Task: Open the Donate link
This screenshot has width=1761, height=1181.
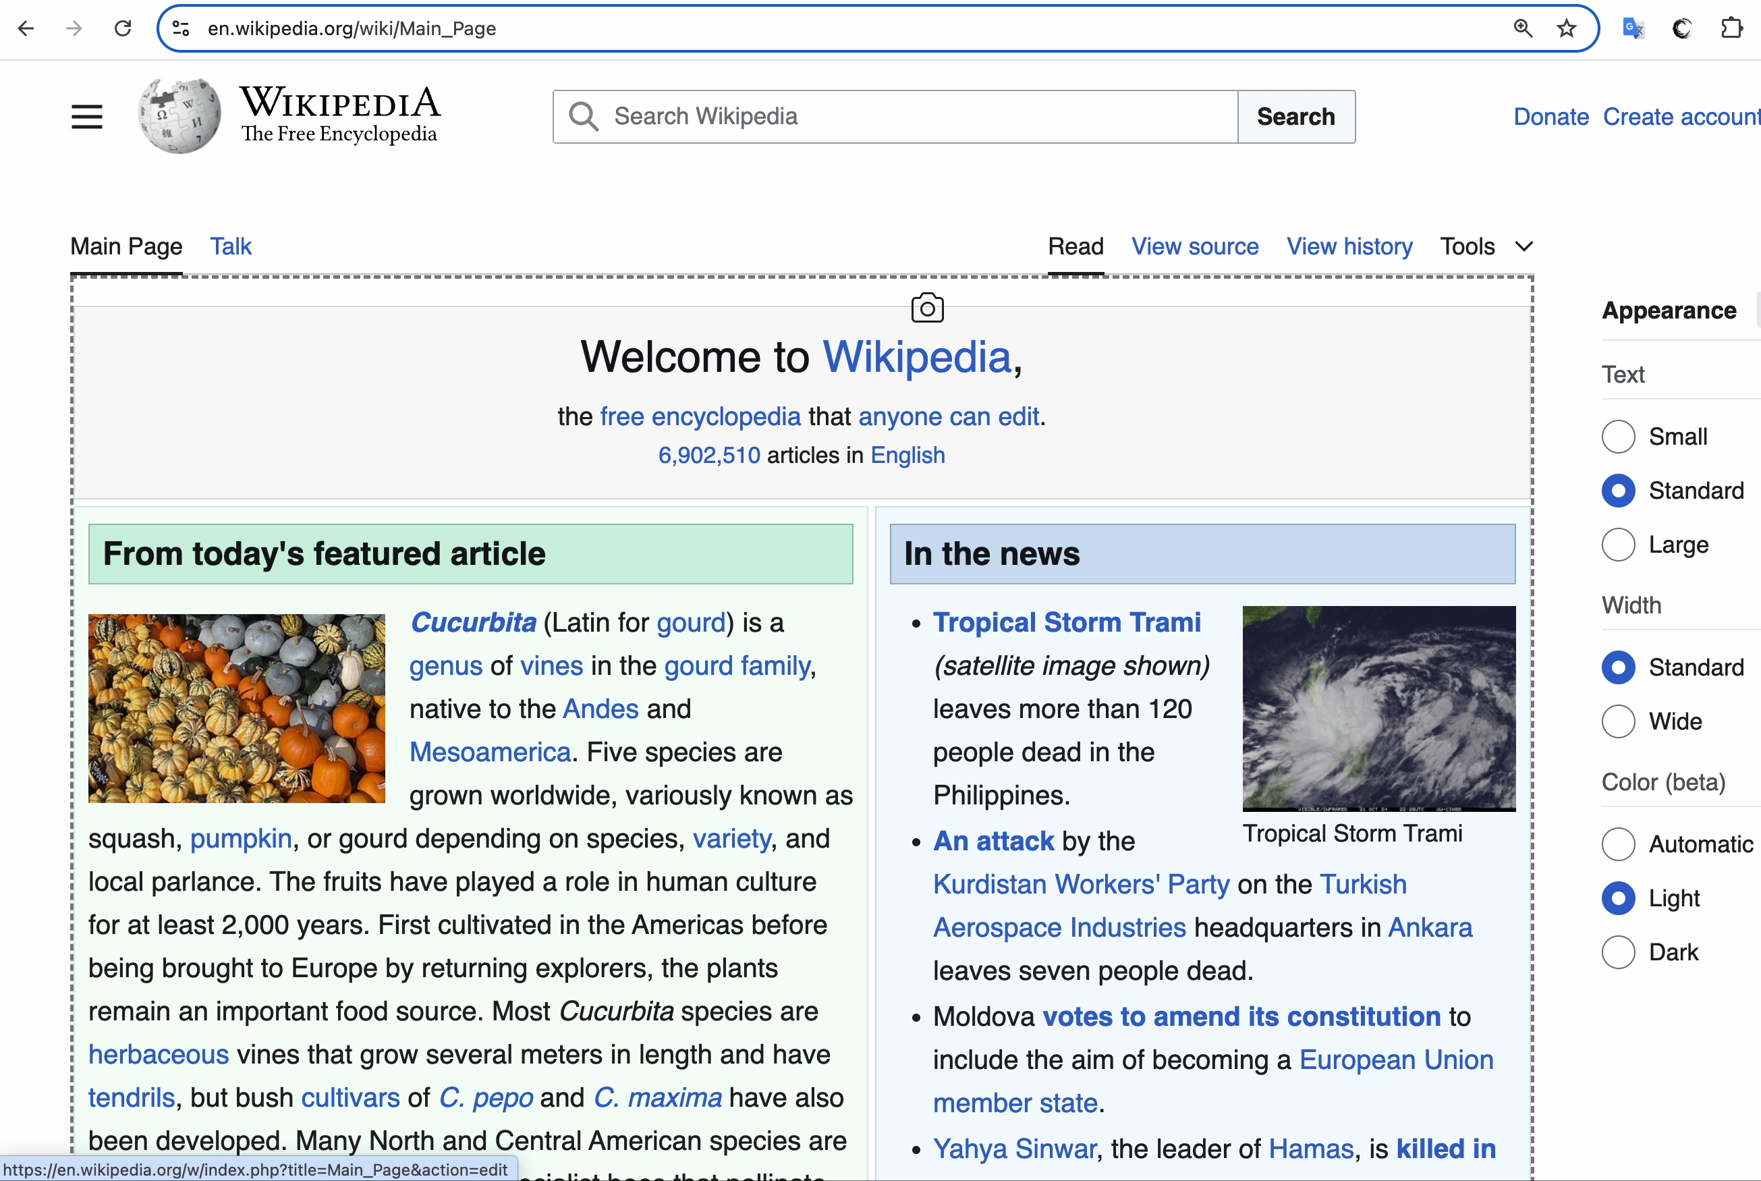Action: click(1551, 117)
